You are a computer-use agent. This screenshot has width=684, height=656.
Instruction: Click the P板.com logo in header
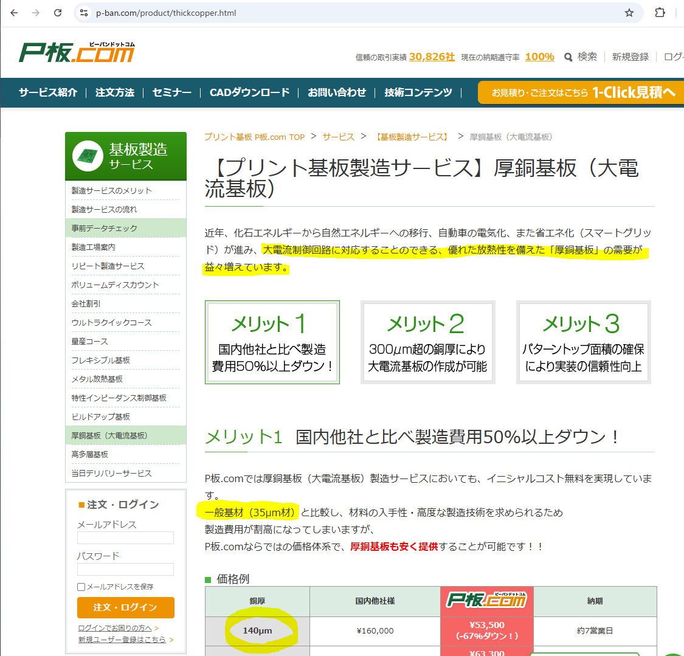click(77, 54)
